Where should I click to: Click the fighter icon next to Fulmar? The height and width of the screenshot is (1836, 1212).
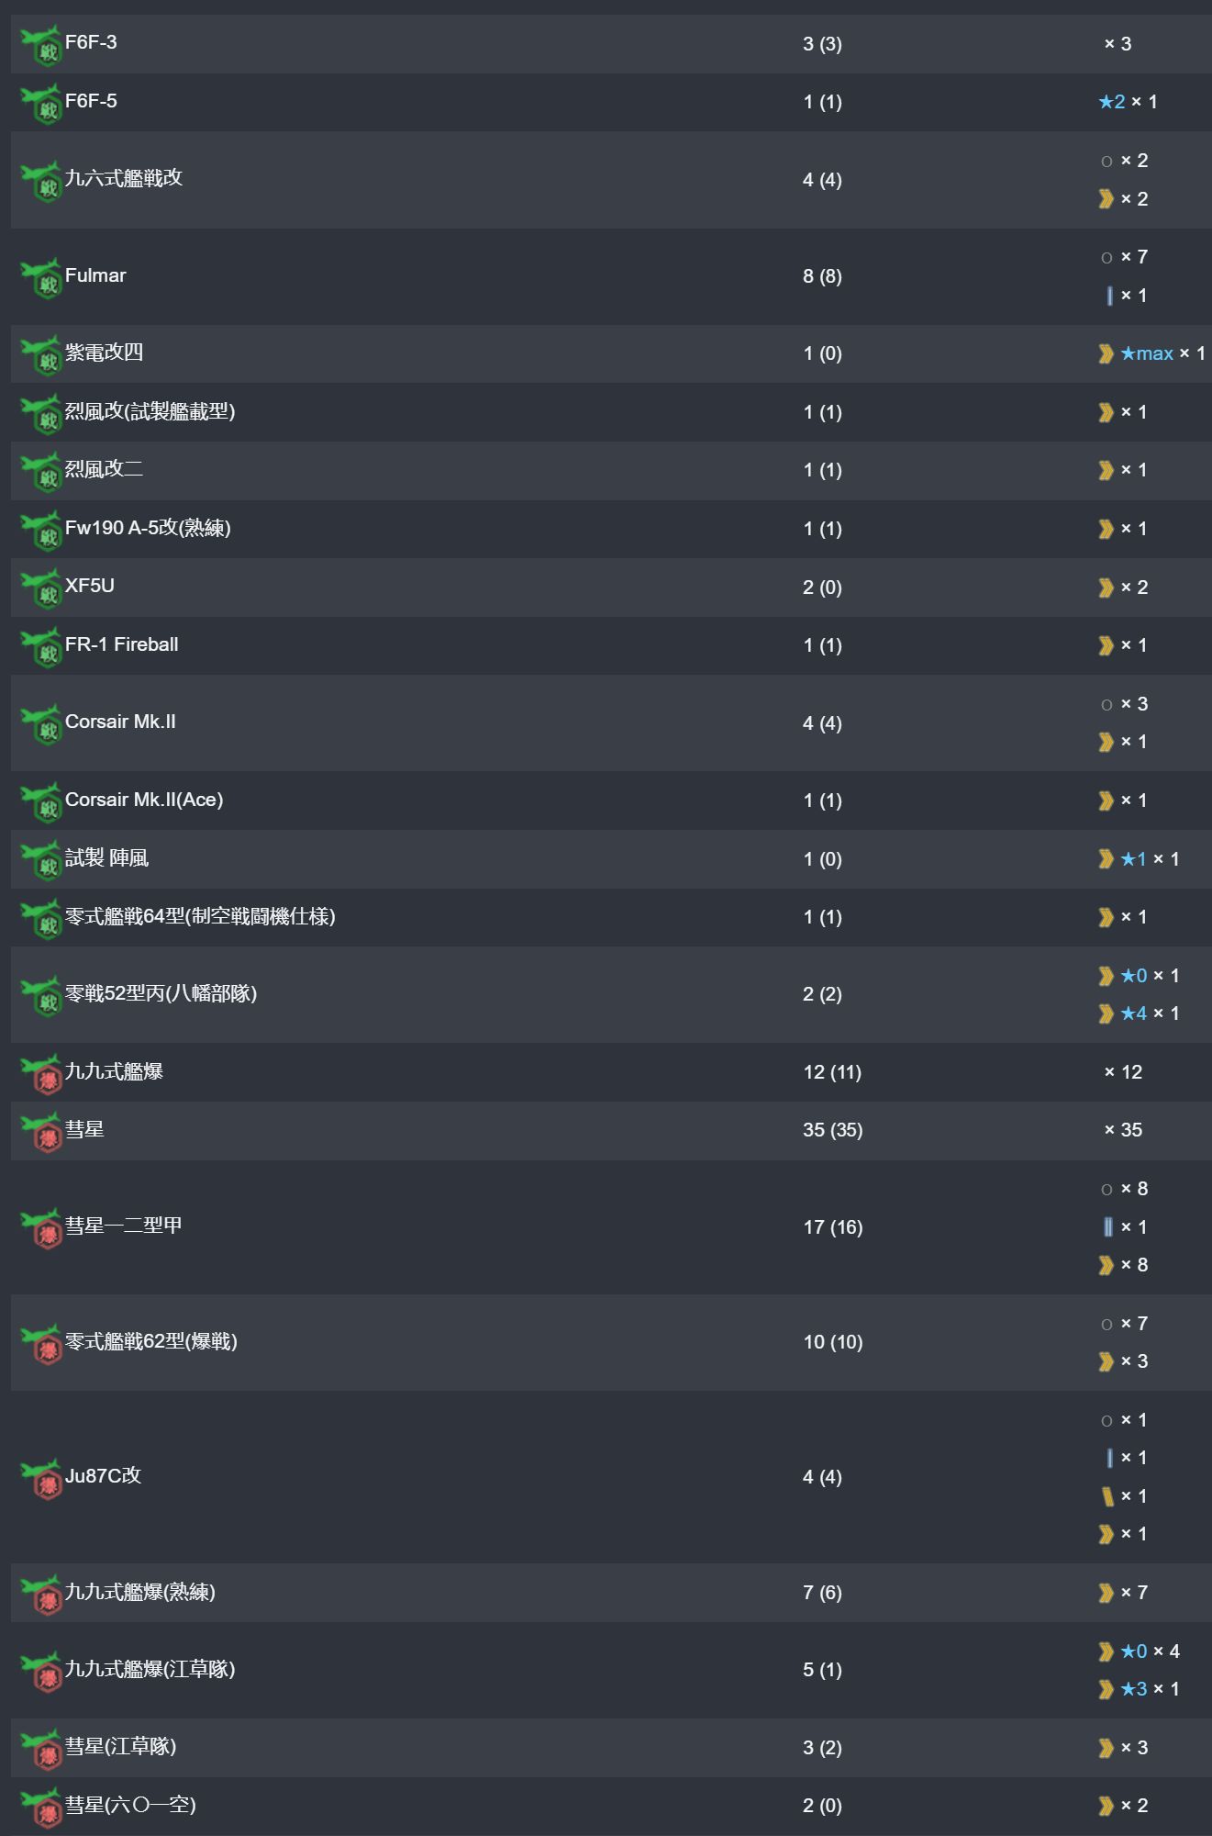tap(41, 277)
